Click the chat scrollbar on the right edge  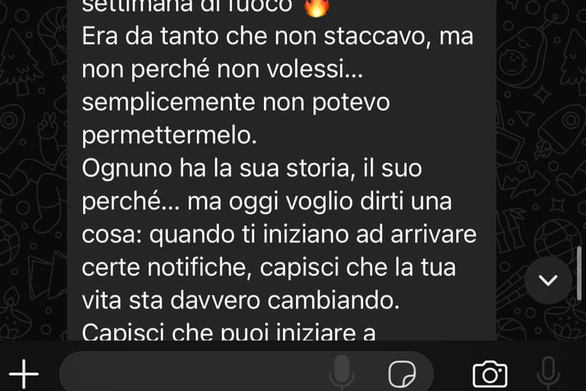(x=579, y=273)
